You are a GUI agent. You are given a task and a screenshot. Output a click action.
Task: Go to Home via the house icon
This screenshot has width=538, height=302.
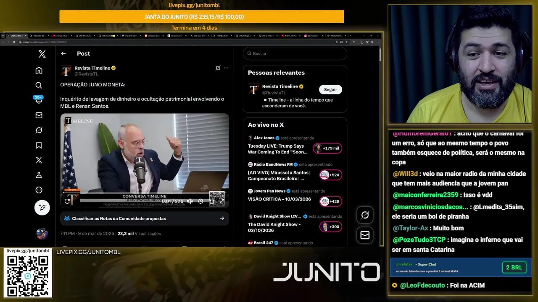click(39, 70)
